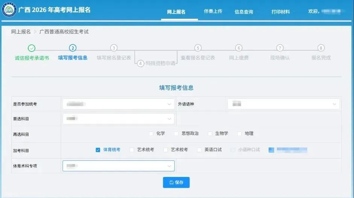The height and width of the screenshot is (198, 354).
Task: Click step 6 circle 网上缴费
Action: pos(239,48)
